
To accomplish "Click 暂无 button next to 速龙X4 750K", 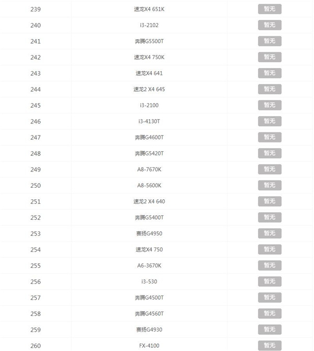I will (270, 57).
